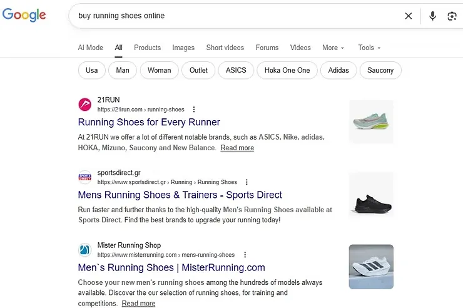Screen dimensions: 463x308
Task: Click the sportsdirect.gr Running Shoes URL
Action: (167, 182)
